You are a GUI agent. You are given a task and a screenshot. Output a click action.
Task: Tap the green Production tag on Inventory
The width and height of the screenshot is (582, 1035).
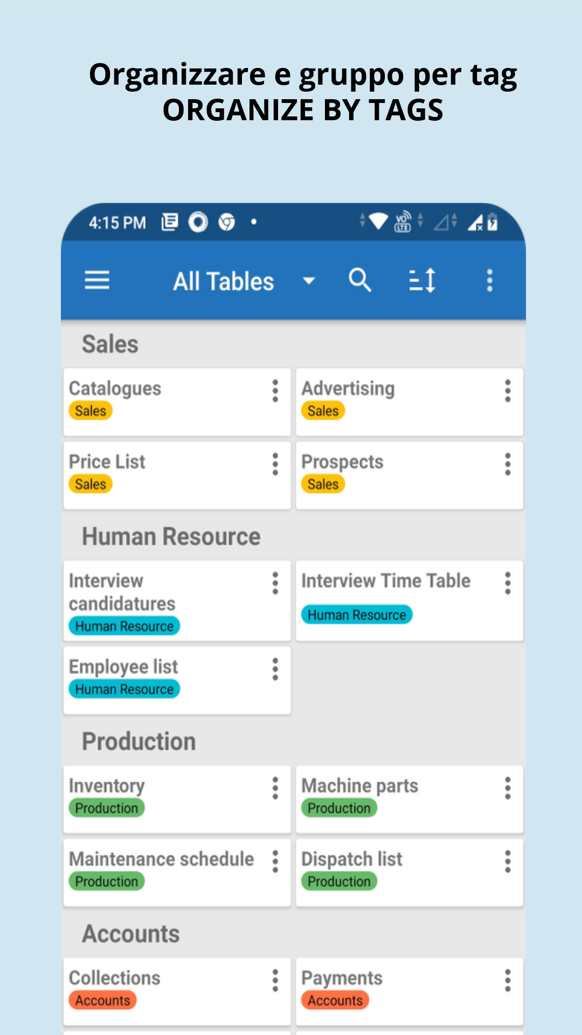coord(107,808)
